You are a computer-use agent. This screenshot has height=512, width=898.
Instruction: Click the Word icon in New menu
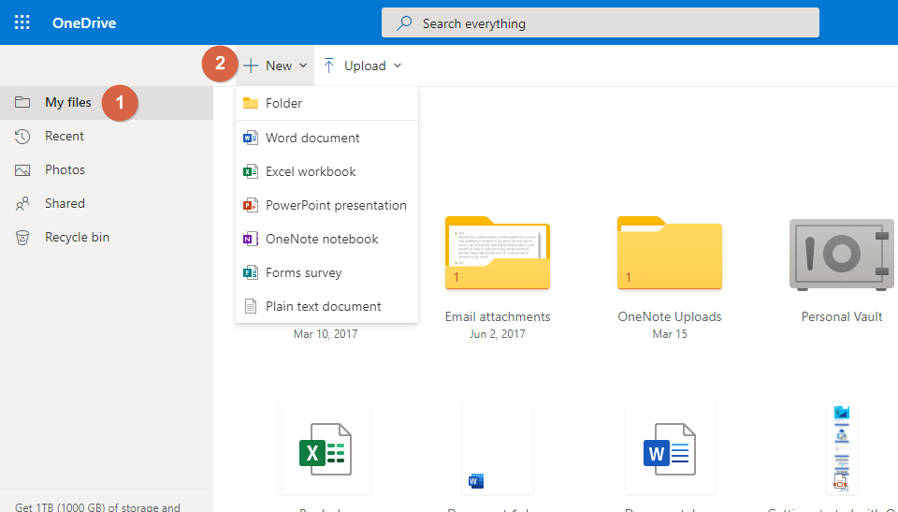tap(251, 138)
